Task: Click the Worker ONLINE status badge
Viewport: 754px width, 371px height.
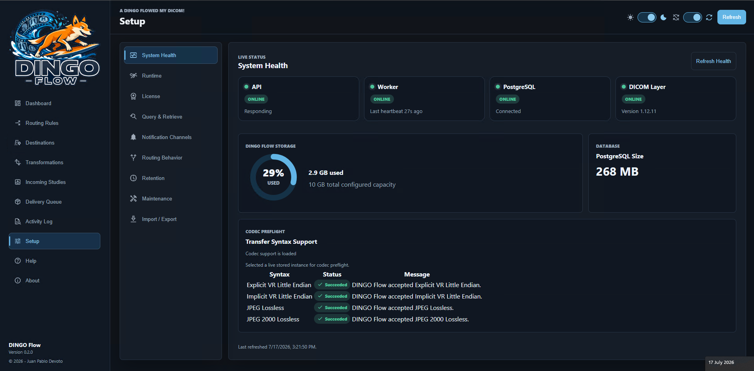Action: click(x=382, y=99)
